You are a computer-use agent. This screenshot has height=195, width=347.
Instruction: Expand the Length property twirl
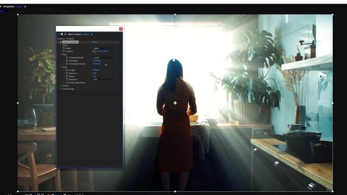click(x=64, y=70)
